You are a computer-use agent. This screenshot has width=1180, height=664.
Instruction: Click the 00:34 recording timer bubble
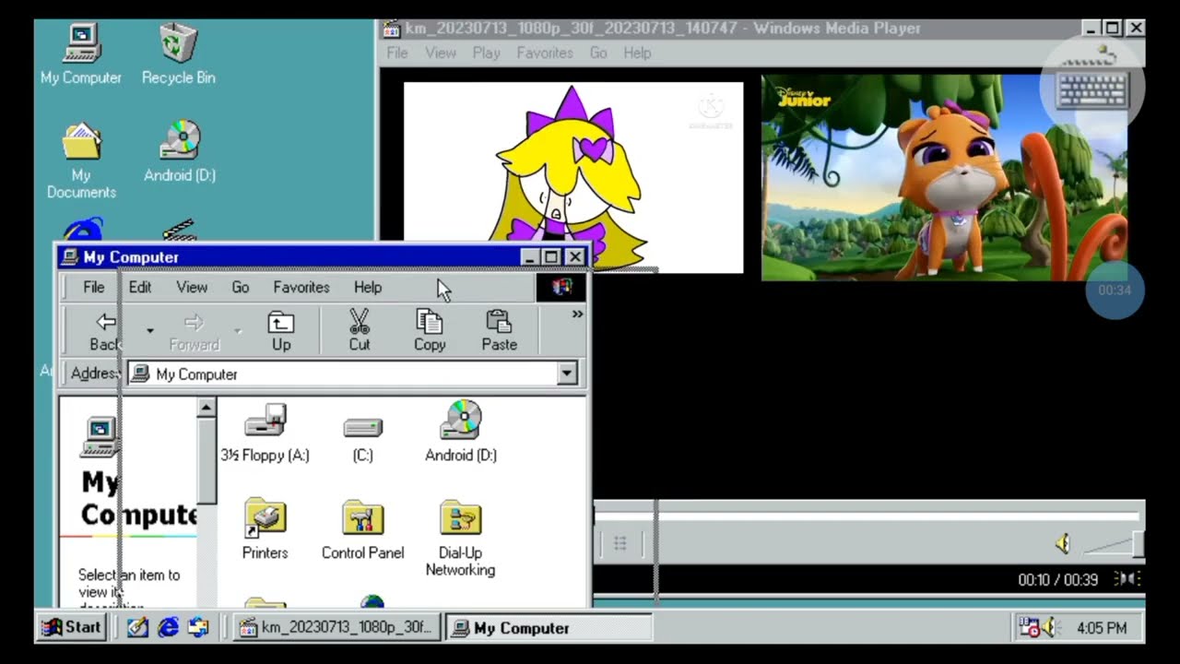coord(1115,290)
